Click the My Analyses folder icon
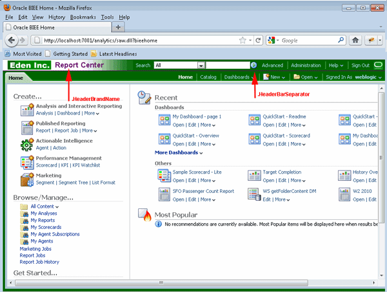This screenshot has height=292, width=387. click(25, 214)
